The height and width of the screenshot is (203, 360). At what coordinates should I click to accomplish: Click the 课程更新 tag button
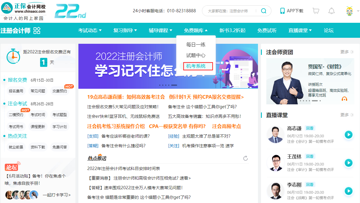[38, 127]
